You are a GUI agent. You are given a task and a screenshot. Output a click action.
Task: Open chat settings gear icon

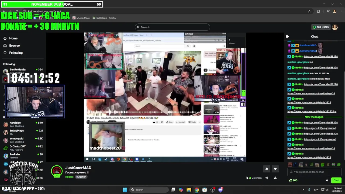327,180
